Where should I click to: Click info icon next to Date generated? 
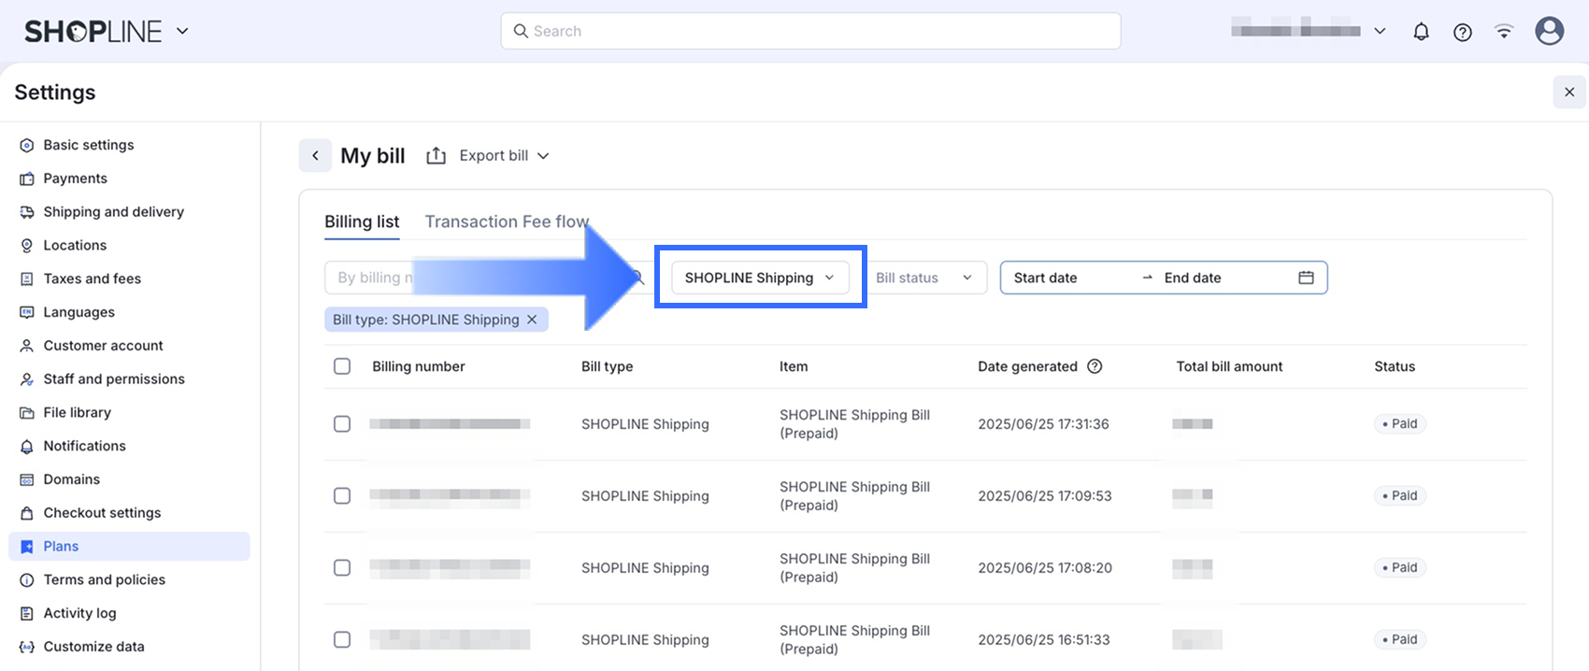click(1095, 366)
